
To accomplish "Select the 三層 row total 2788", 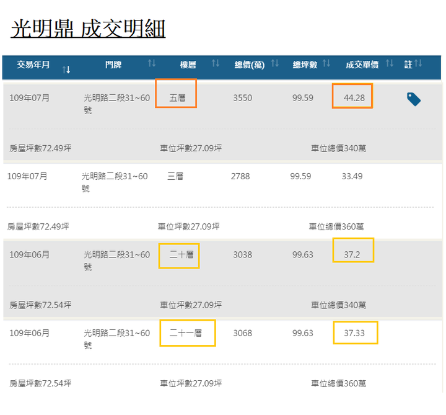I will click(240, 176).
